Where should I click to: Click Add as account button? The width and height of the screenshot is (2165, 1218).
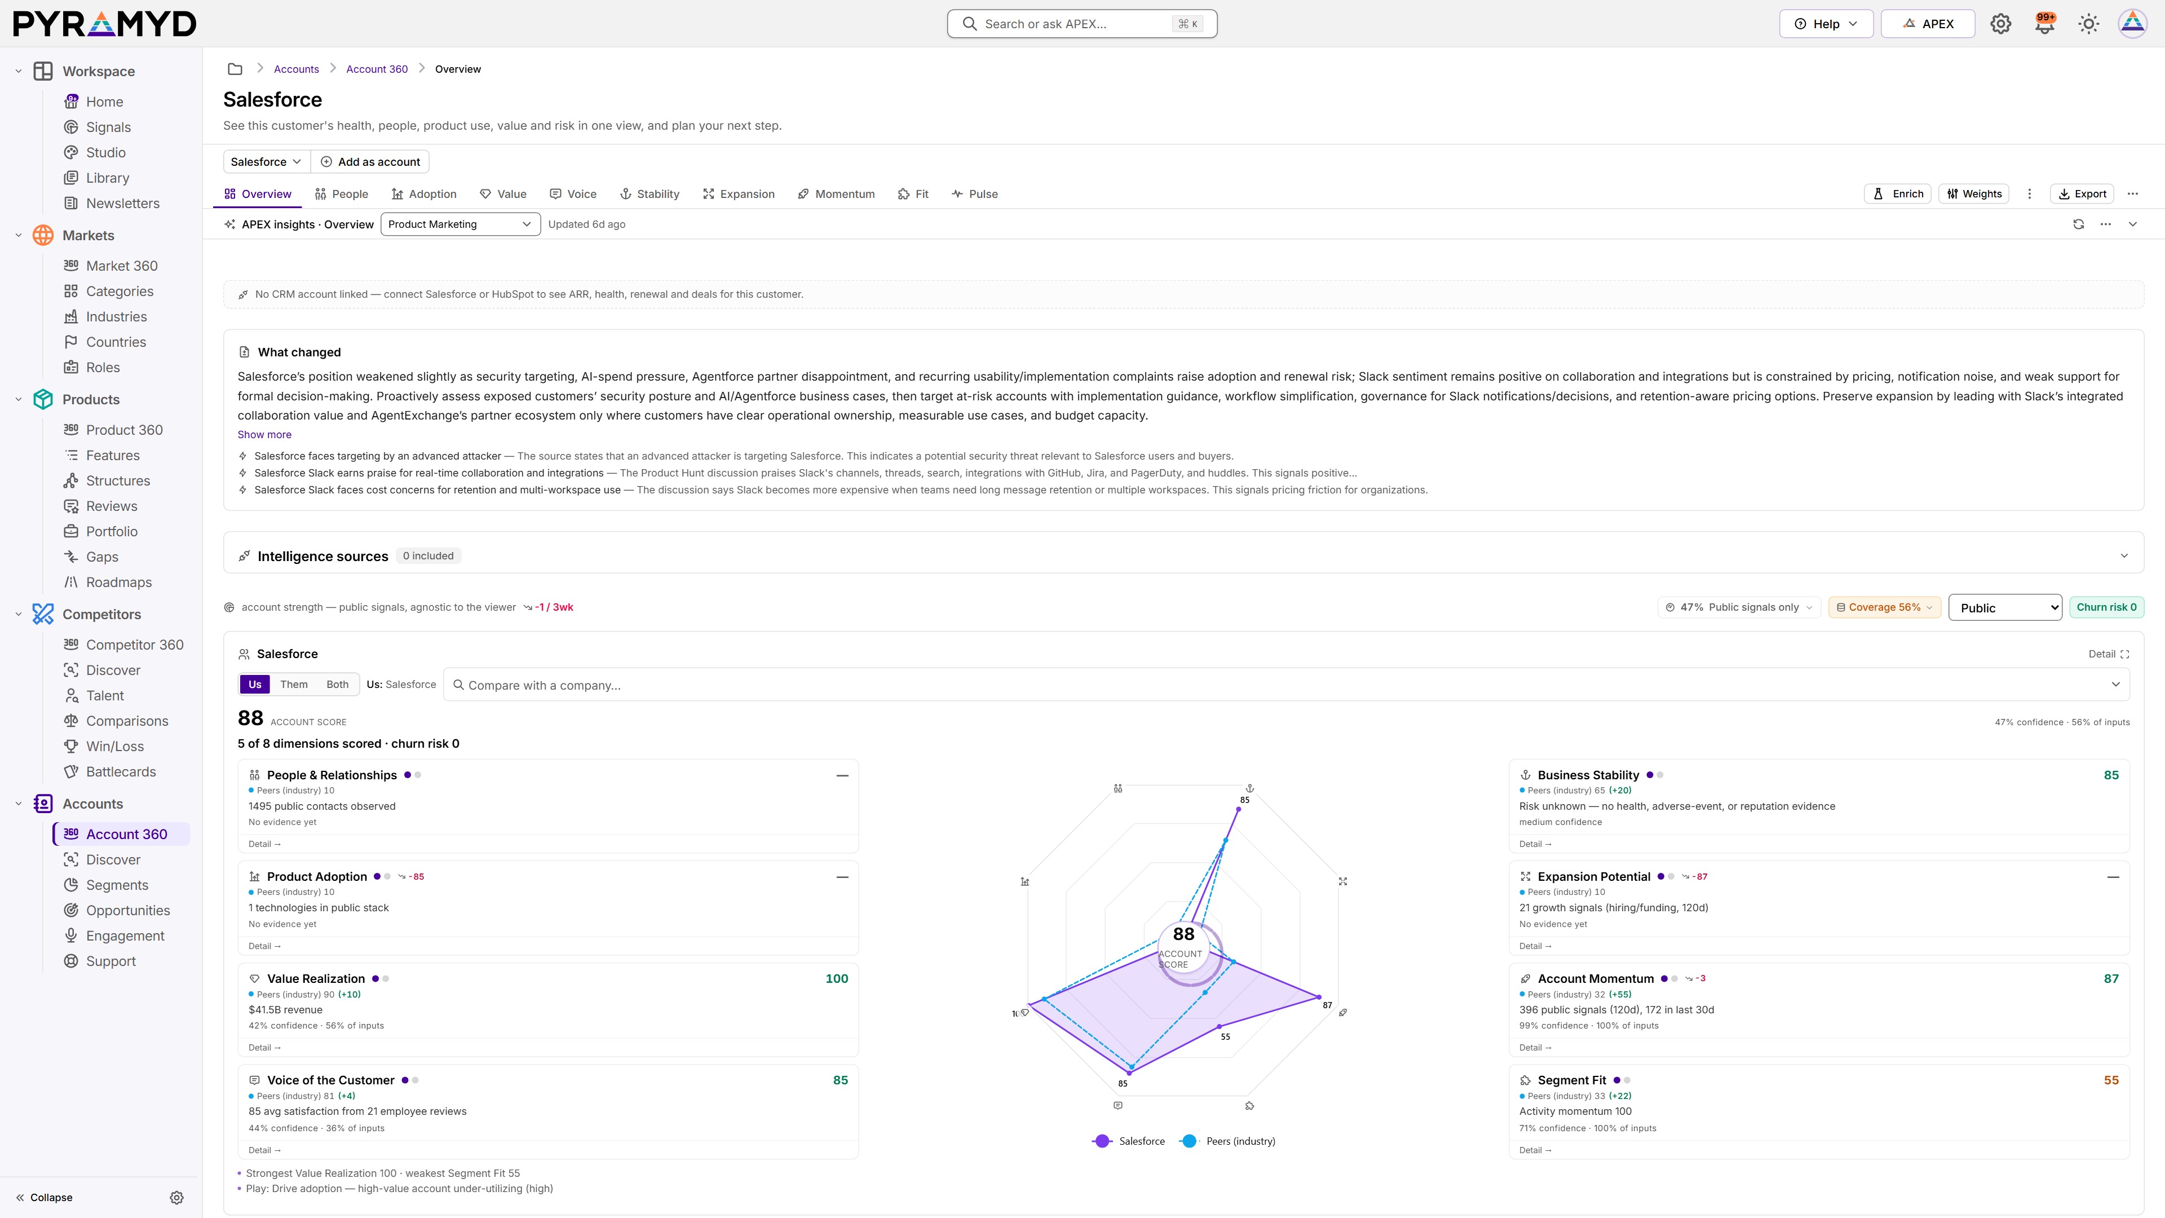[370, 161]
